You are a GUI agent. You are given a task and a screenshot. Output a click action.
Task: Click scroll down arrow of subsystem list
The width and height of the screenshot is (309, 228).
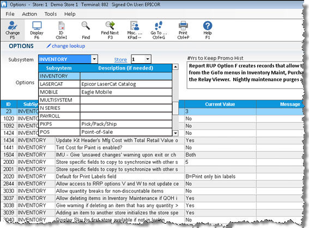(x=175, y=133)
